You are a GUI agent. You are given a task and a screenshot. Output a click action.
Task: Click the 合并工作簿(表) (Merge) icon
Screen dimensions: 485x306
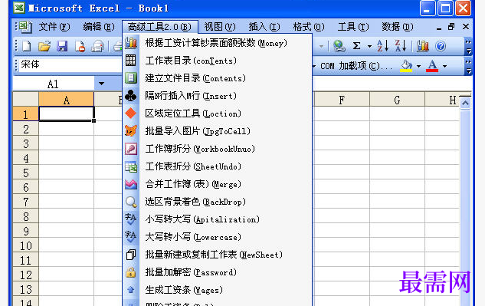coord(131,184)
